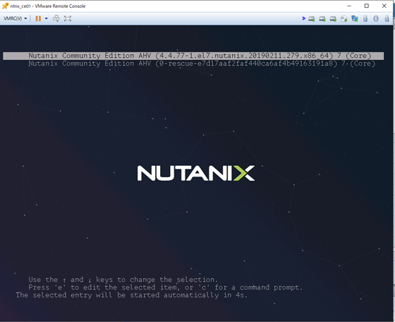Click the "Press 'e' to edit" hint line
This screenshot has height=322, width=395.
pos(165,287)
